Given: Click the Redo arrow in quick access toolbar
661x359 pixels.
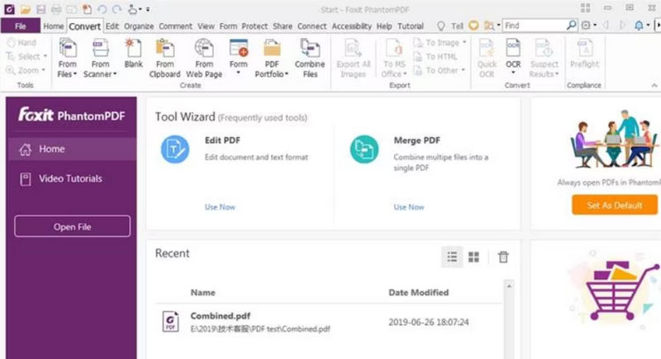Looking at the screenshot, I should pos(117,9).
